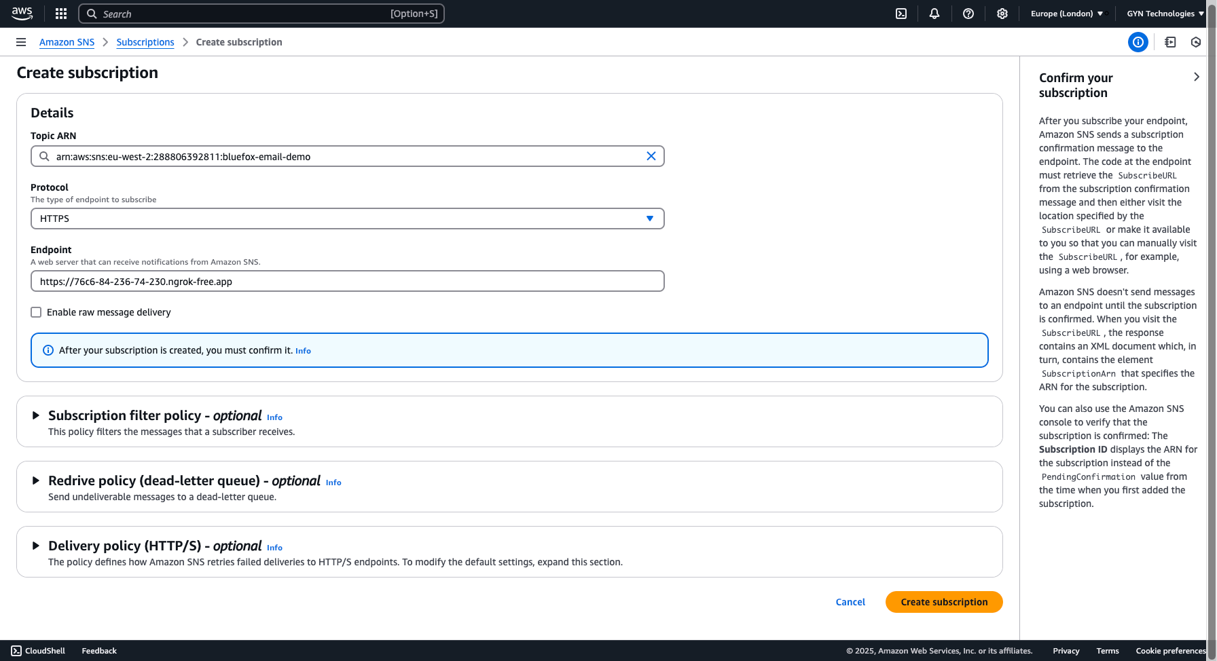Enable raw message delivery checkbox
1217x661 pixels.
36,312
